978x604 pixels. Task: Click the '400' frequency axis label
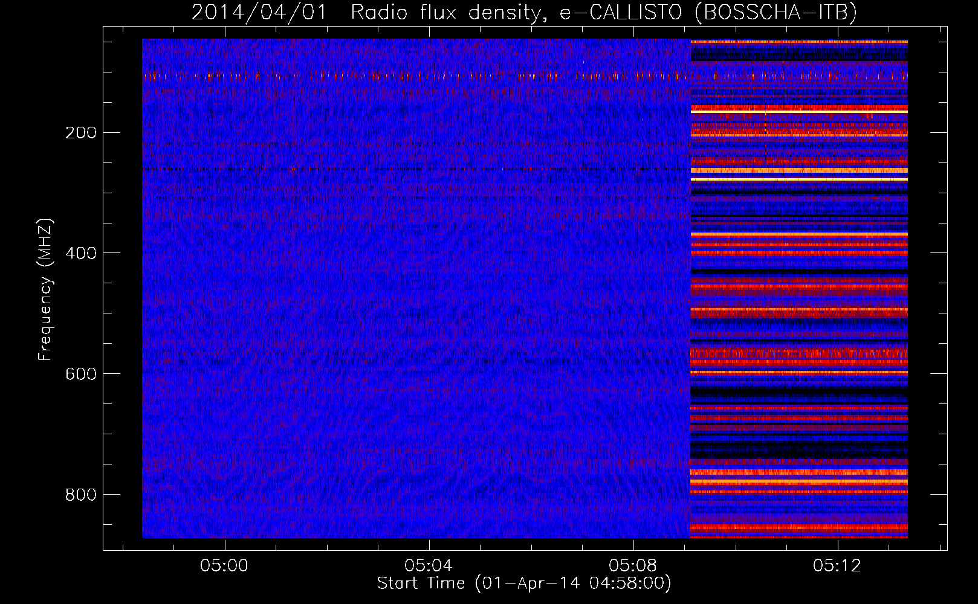click(80, 253)
